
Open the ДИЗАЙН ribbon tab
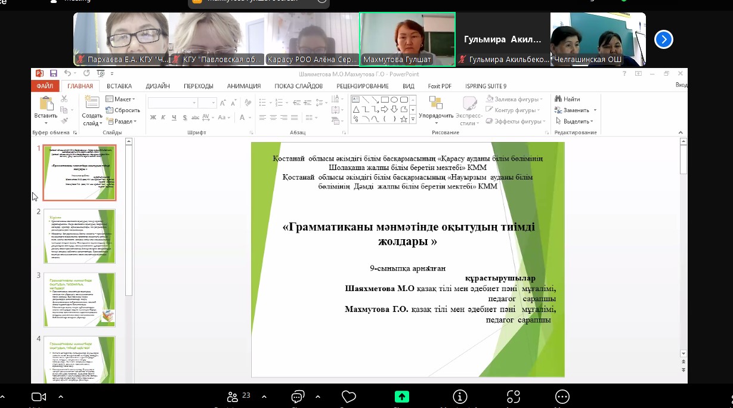coord(157,86)
